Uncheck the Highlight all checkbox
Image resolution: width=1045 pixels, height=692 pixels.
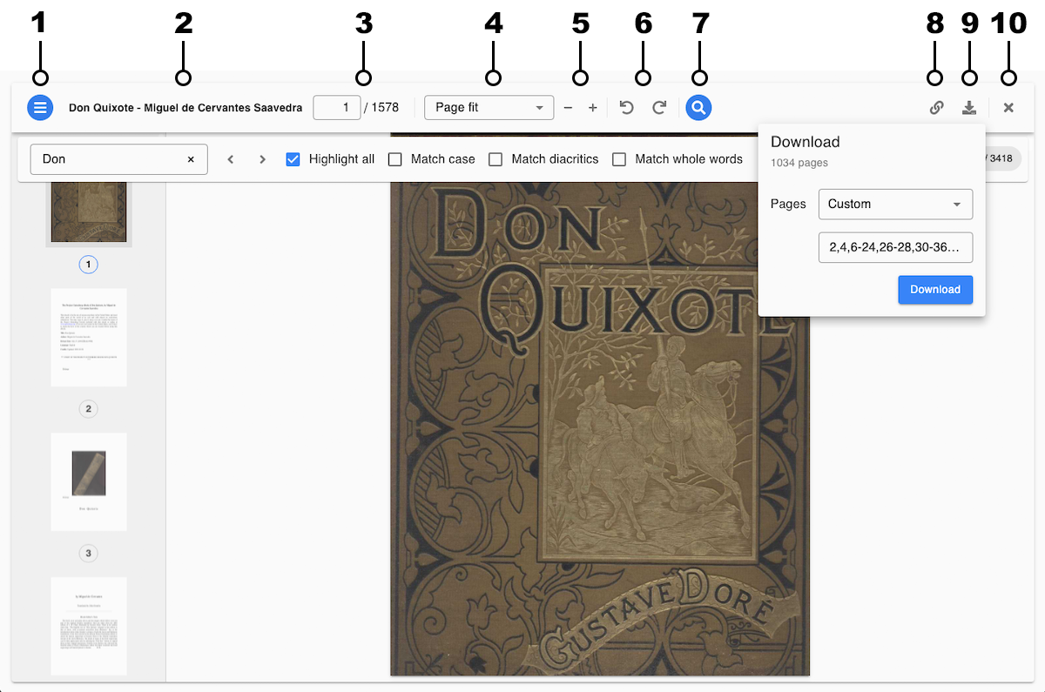(293, 159)
